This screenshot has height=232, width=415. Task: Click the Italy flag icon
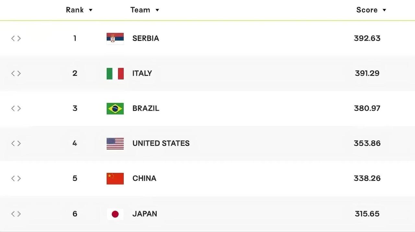click(x=115, y=73)
